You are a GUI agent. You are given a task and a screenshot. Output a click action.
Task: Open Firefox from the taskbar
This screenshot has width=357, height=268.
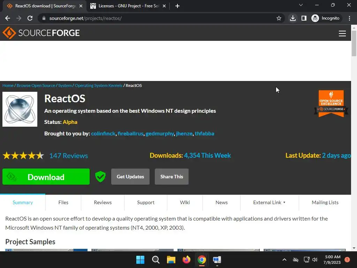click(x=187, y=260)
